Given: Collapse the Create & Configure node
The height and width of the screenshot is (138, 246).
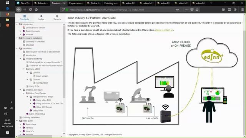Looking at the screenshot, I should 20,90.
